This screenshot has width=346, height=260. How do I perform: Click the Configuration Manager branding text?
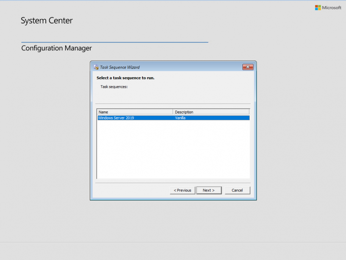56,48
